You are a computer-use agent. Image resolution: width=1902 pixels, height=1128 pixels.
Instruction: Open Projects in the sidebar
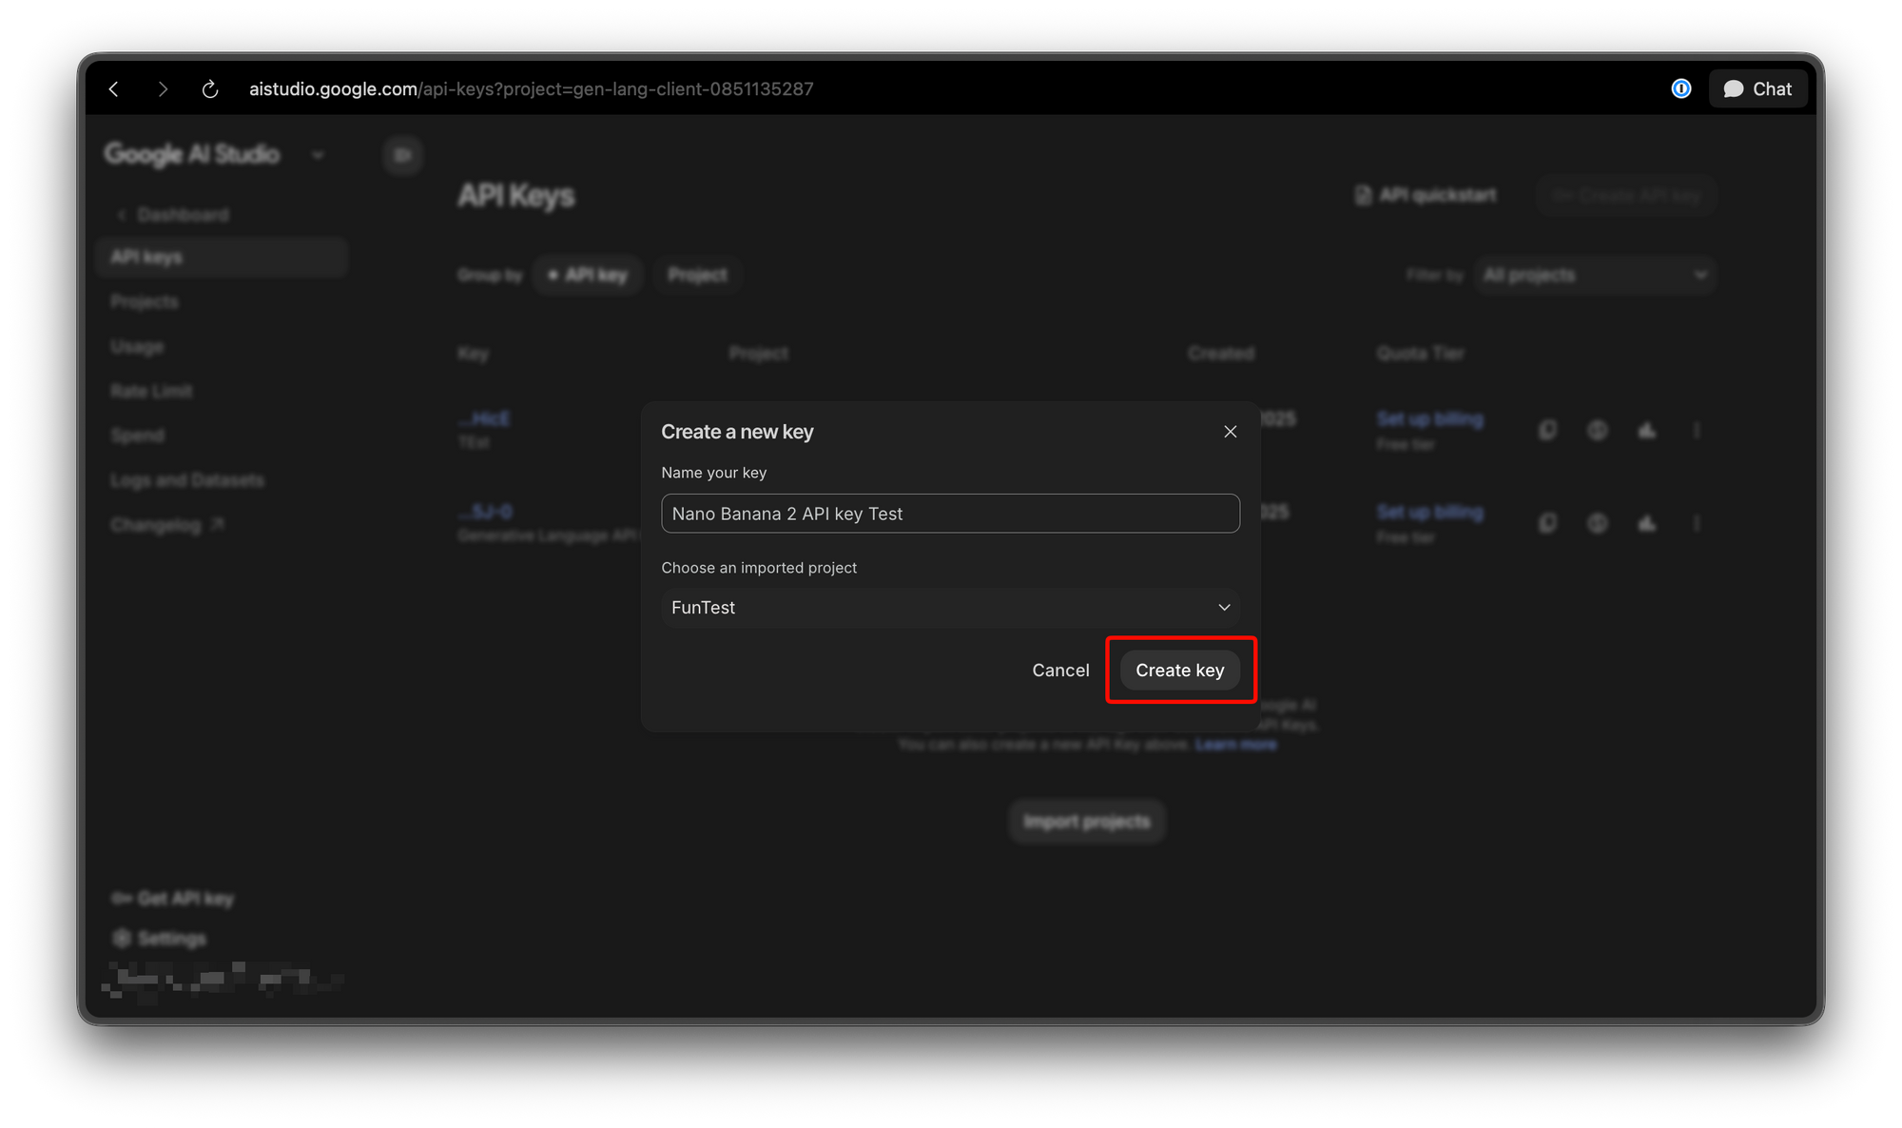(144, 301)
